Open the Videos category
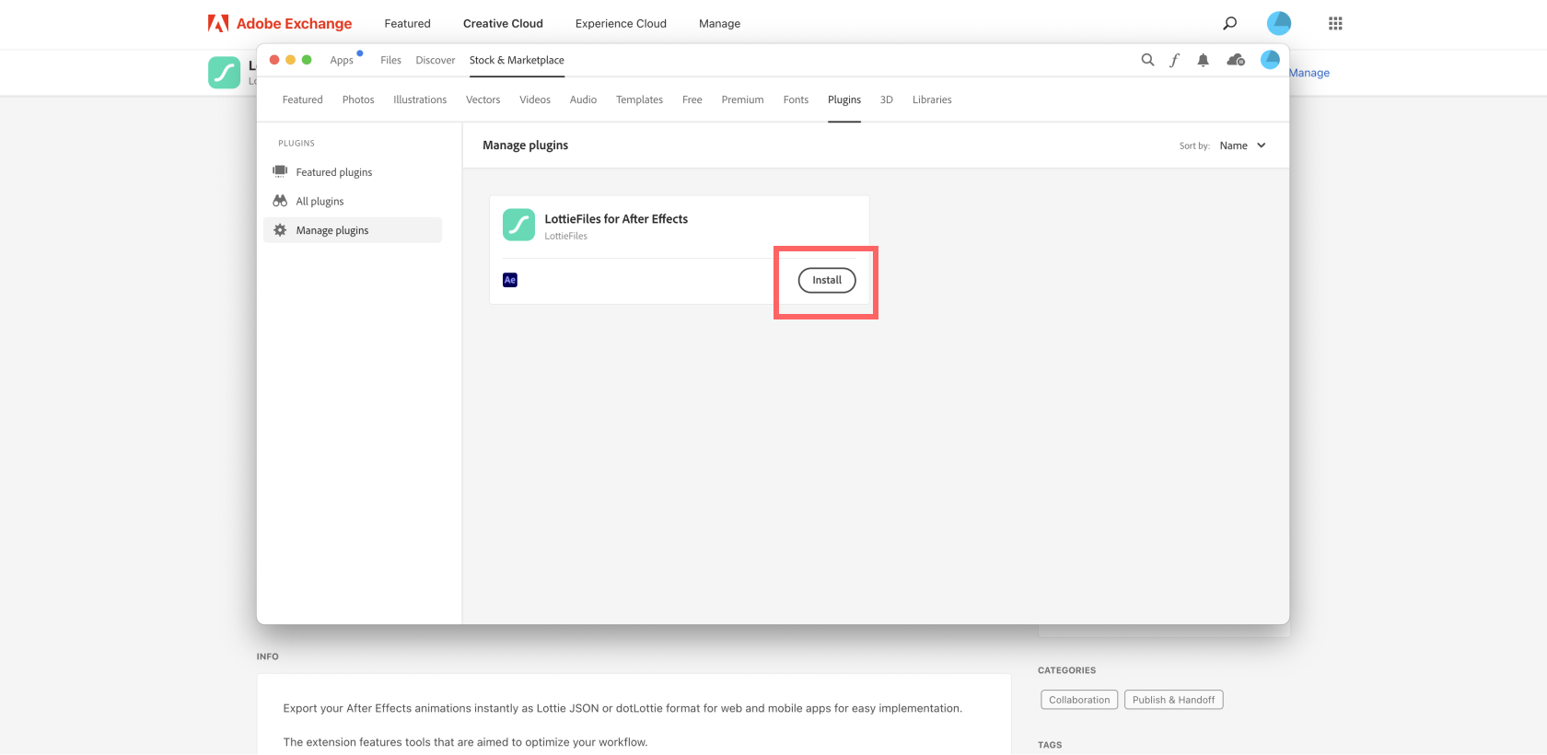 (535, 99)
